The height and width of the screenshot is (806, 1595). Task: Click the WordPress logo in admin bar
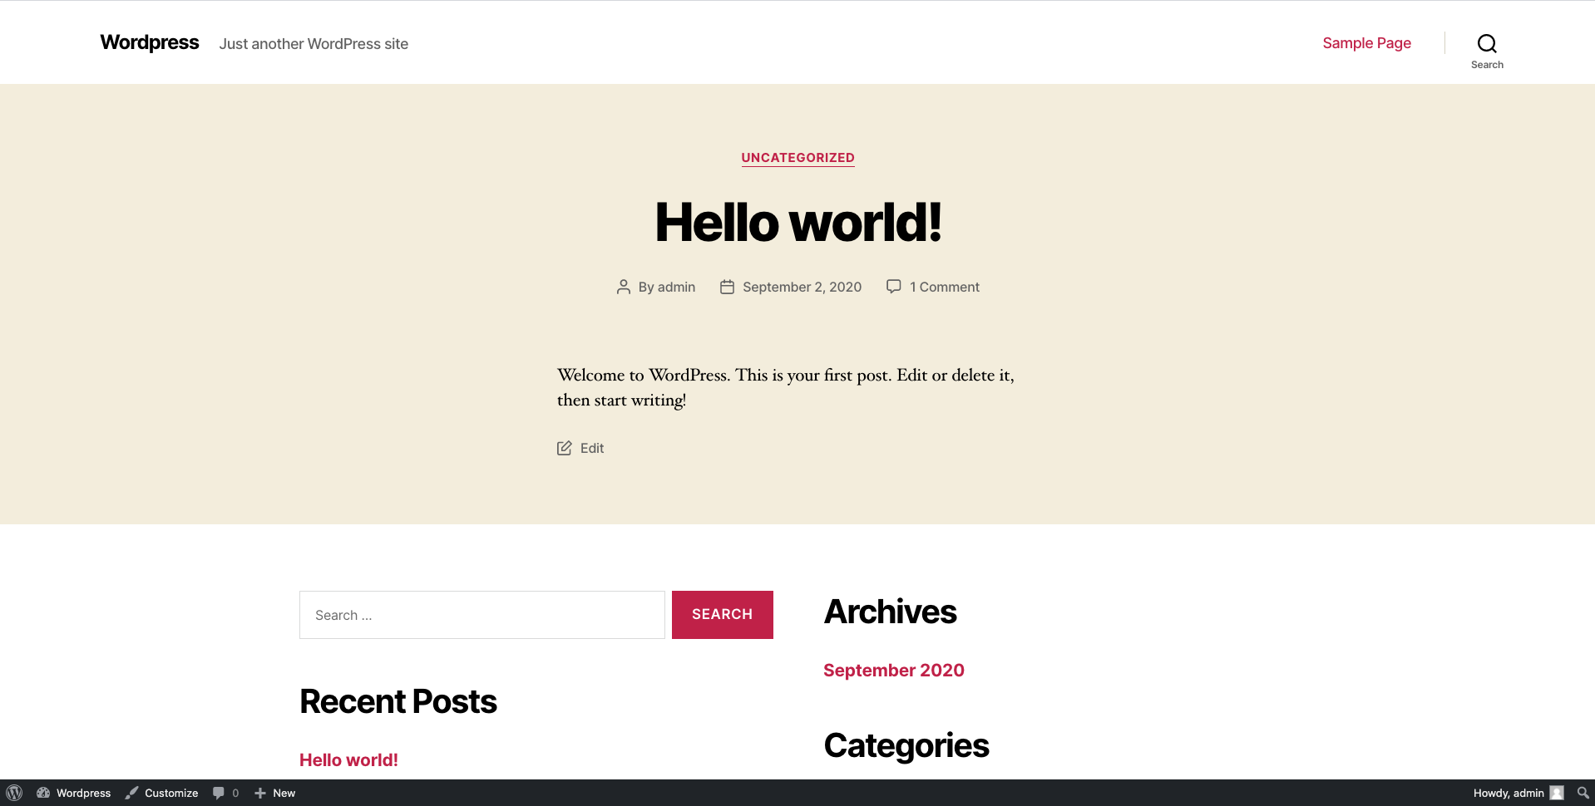(14, 793)
